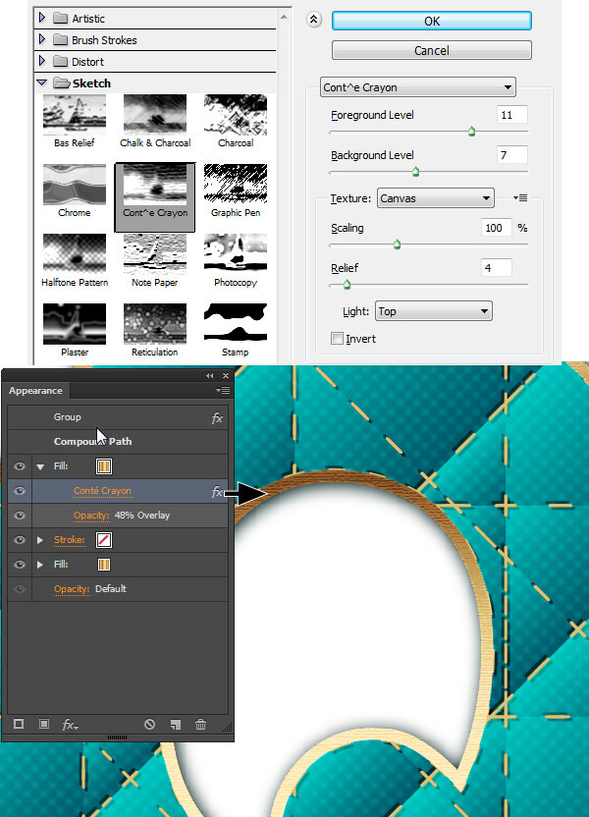Open the Opacity 48% Overlay link

tap(91, 516)
